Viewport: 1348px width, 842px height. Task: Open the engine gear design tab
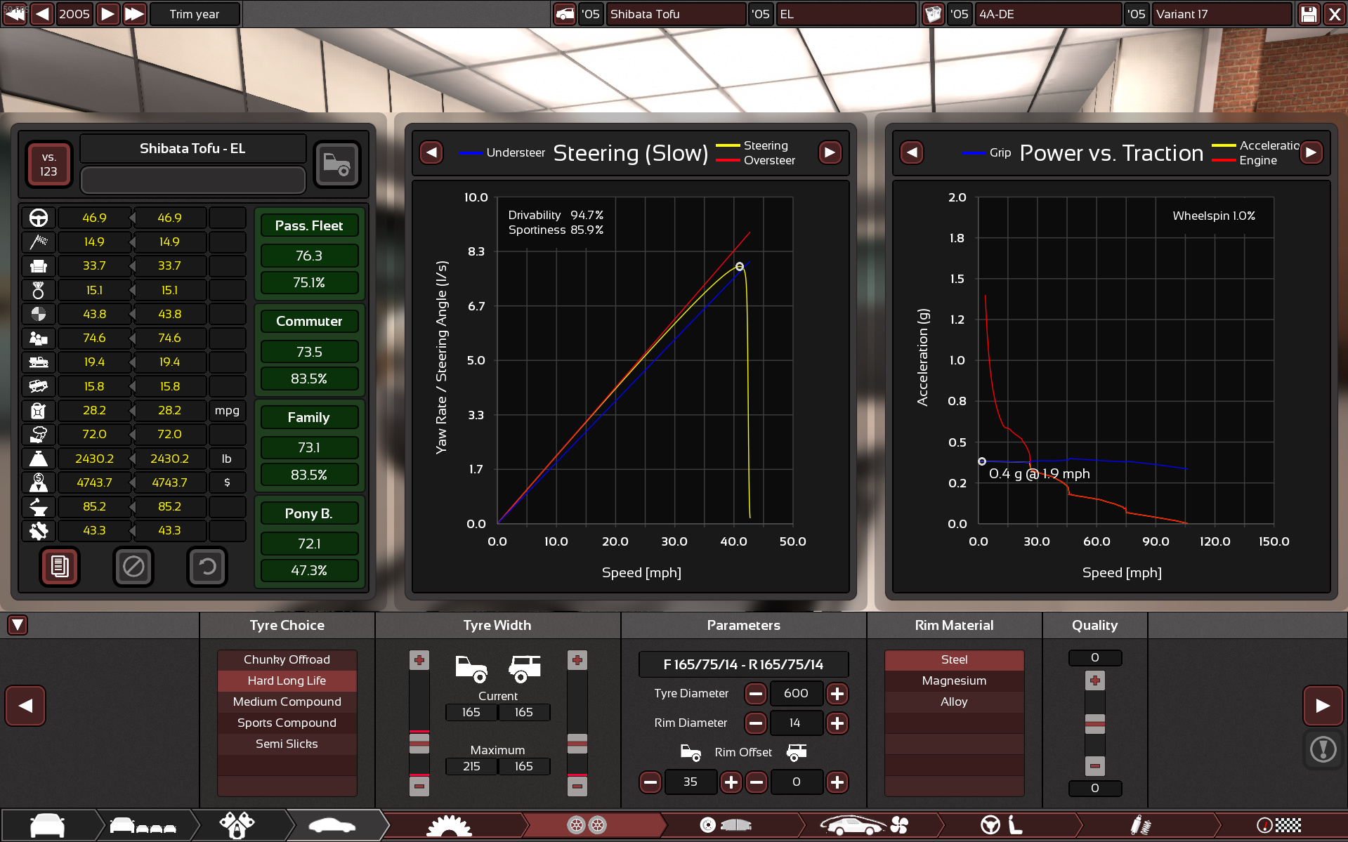pos(450,825)
